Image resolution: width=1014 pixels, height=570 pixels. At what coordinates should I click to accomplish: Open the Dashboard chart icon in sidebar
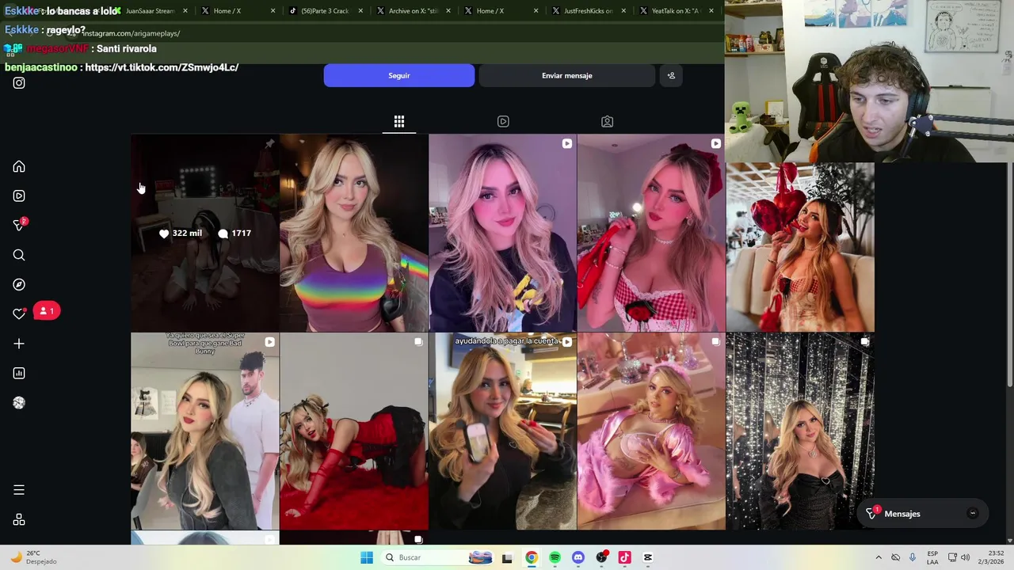[19, 373]
